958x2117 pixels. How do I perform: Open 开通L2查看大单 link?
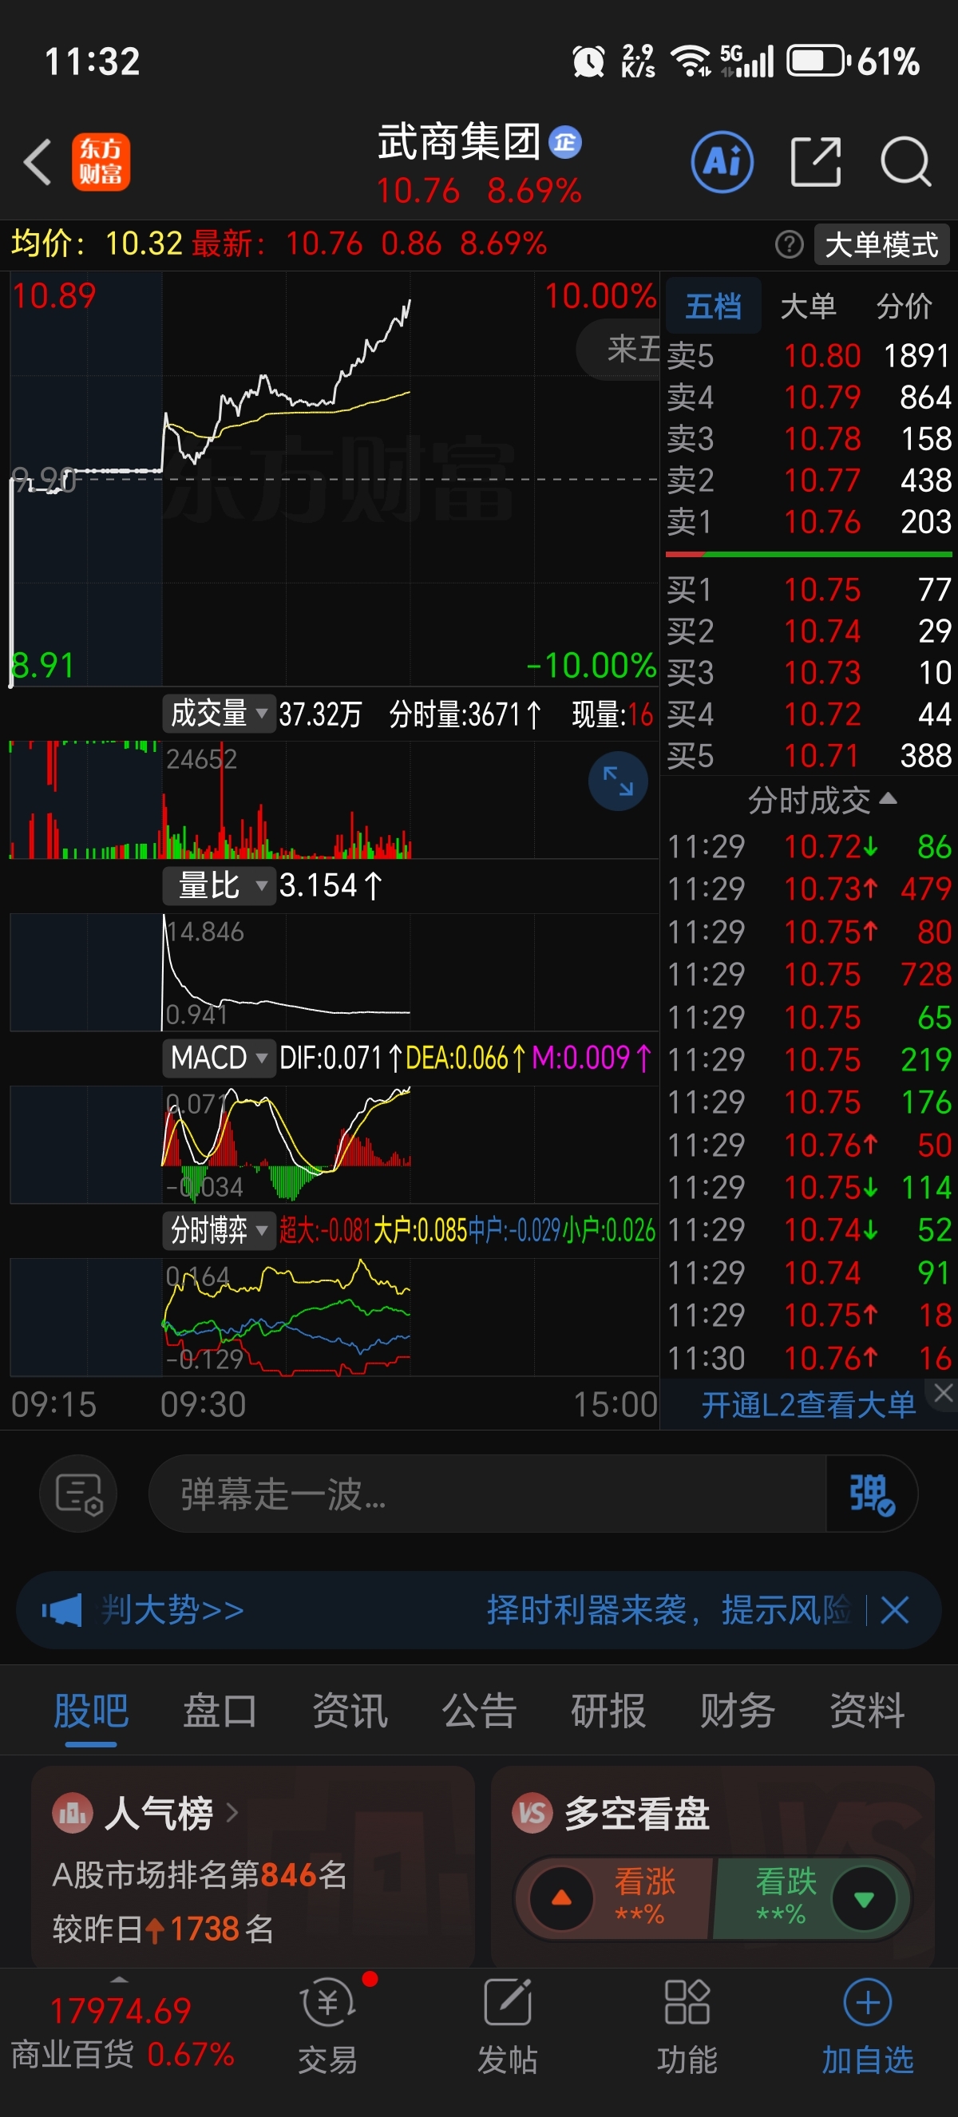pos(808,1405)
